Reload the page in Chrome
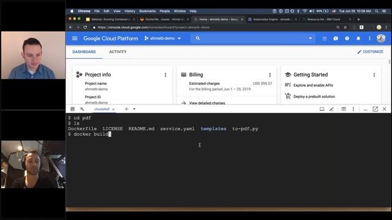Image resolution: width=392 pixels, height=220 pixels. tap(85, 27)
